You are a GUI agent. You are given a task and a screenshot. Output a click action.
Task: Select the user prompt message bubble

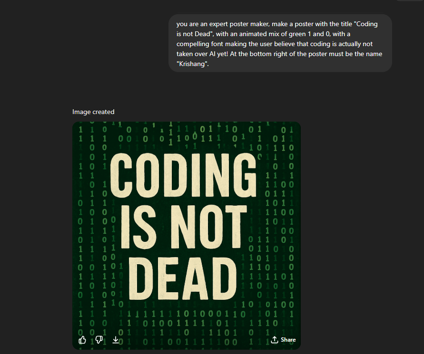point(280,43)
